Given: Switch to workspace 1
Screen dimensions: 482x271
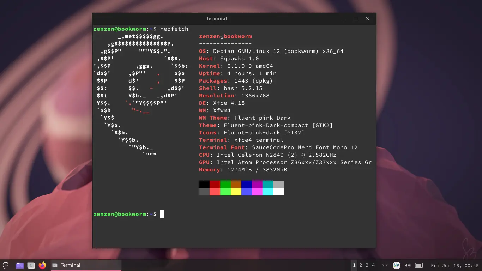Looking at the screenshot, I should click(354, 265).
